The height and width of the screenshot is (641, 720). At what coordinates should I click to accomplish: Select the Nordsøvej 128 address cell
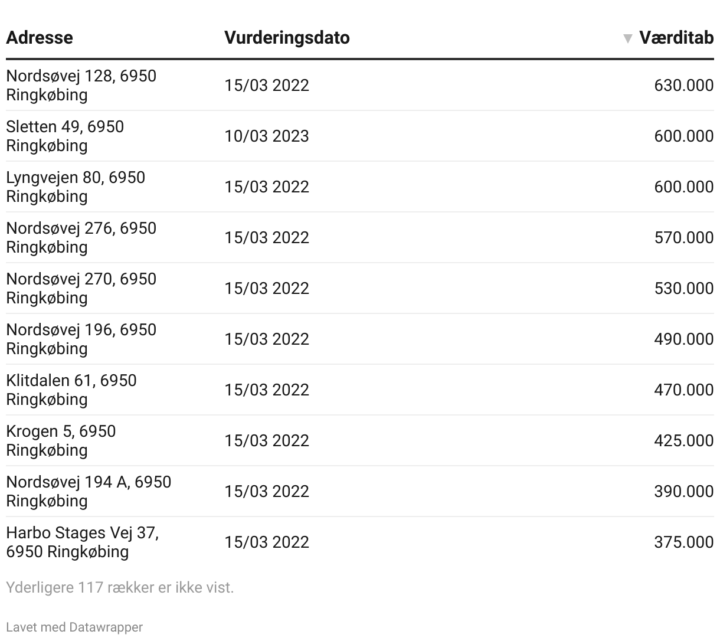(x=81, y=85)
